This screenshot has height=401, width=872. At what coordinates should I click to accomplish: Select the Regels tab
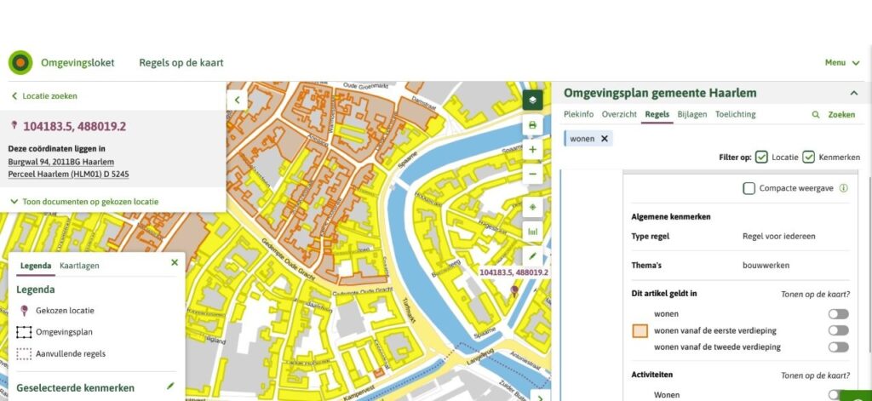tap(657, 114)
